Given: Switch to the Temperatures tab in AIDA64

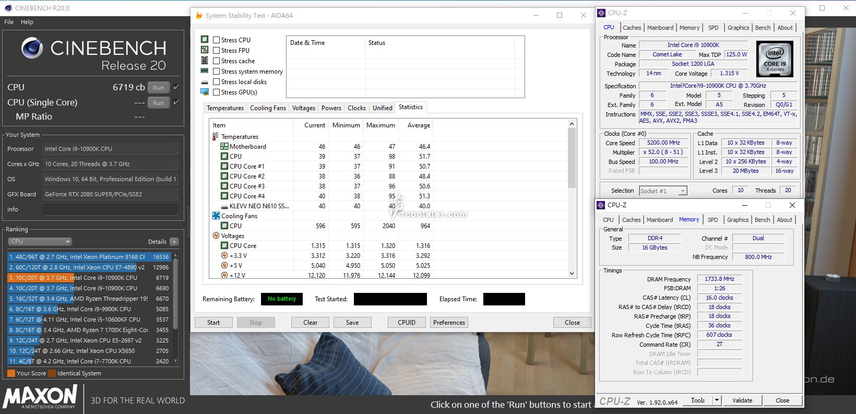Looking at the screenshot, I should tap(225, 108).
